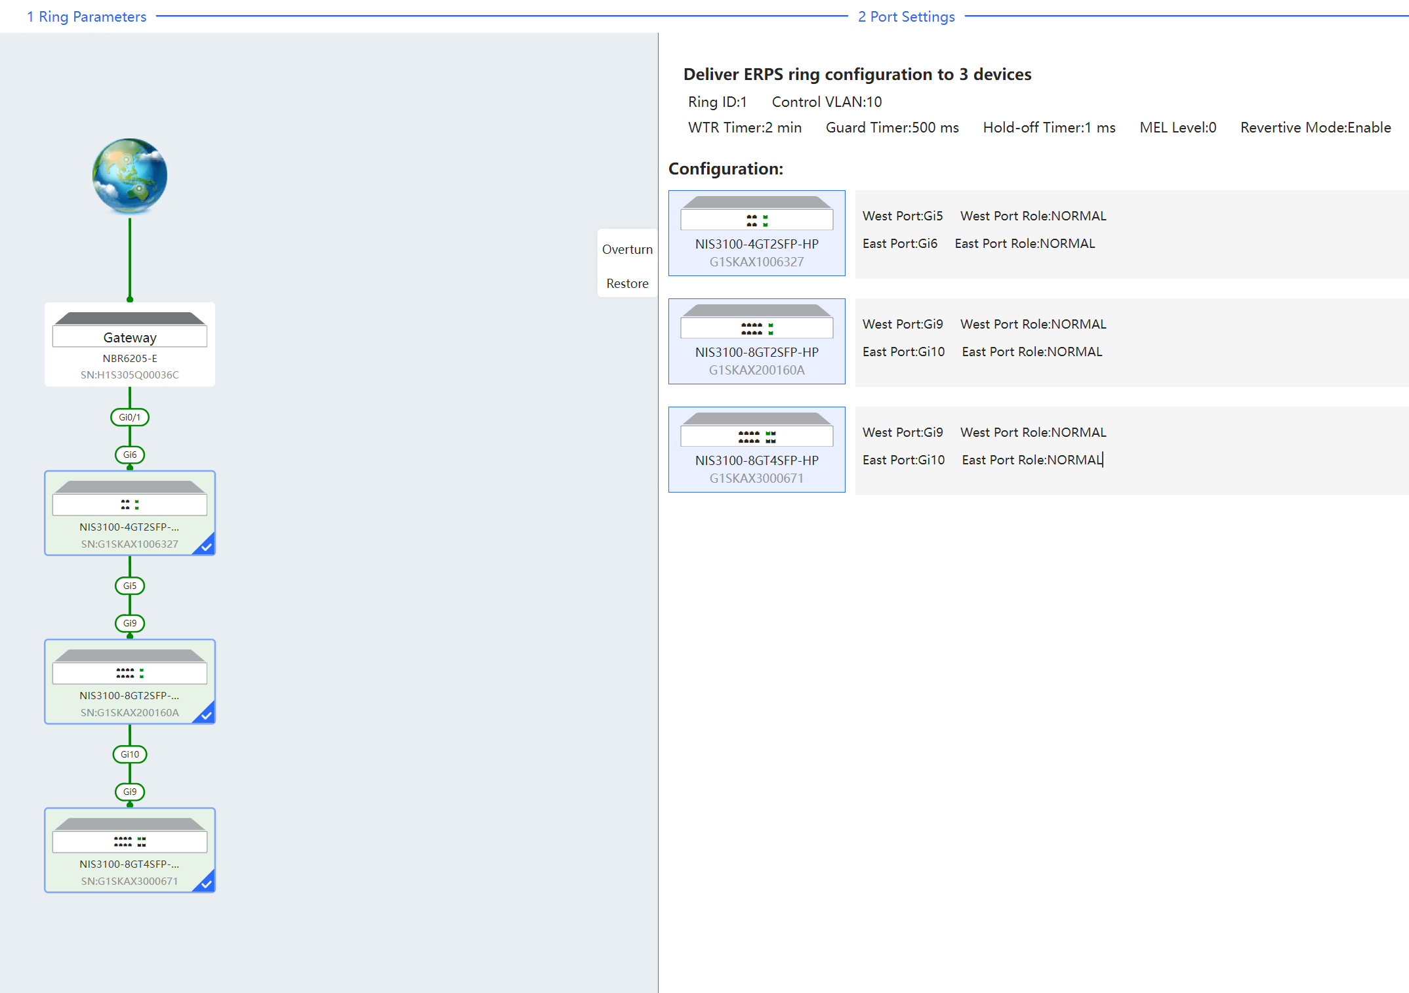The image size is (1409, 993).
Task: Click the Gi5 port label on link
Action: (x=130, y=586)
